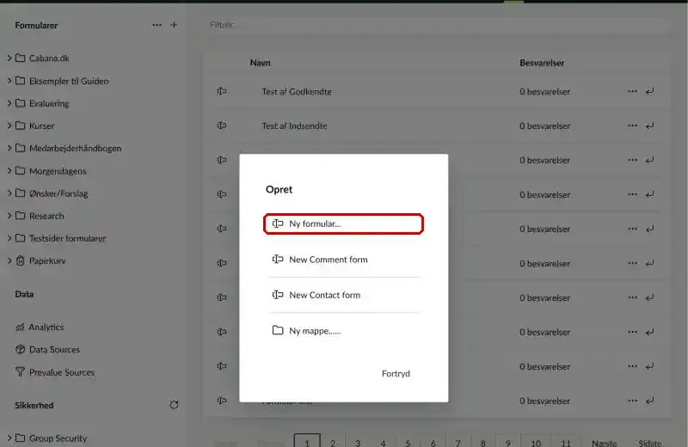Click the Papirkurv trash icon
Screen dimensions: 688x447
[x=20, y=260]
